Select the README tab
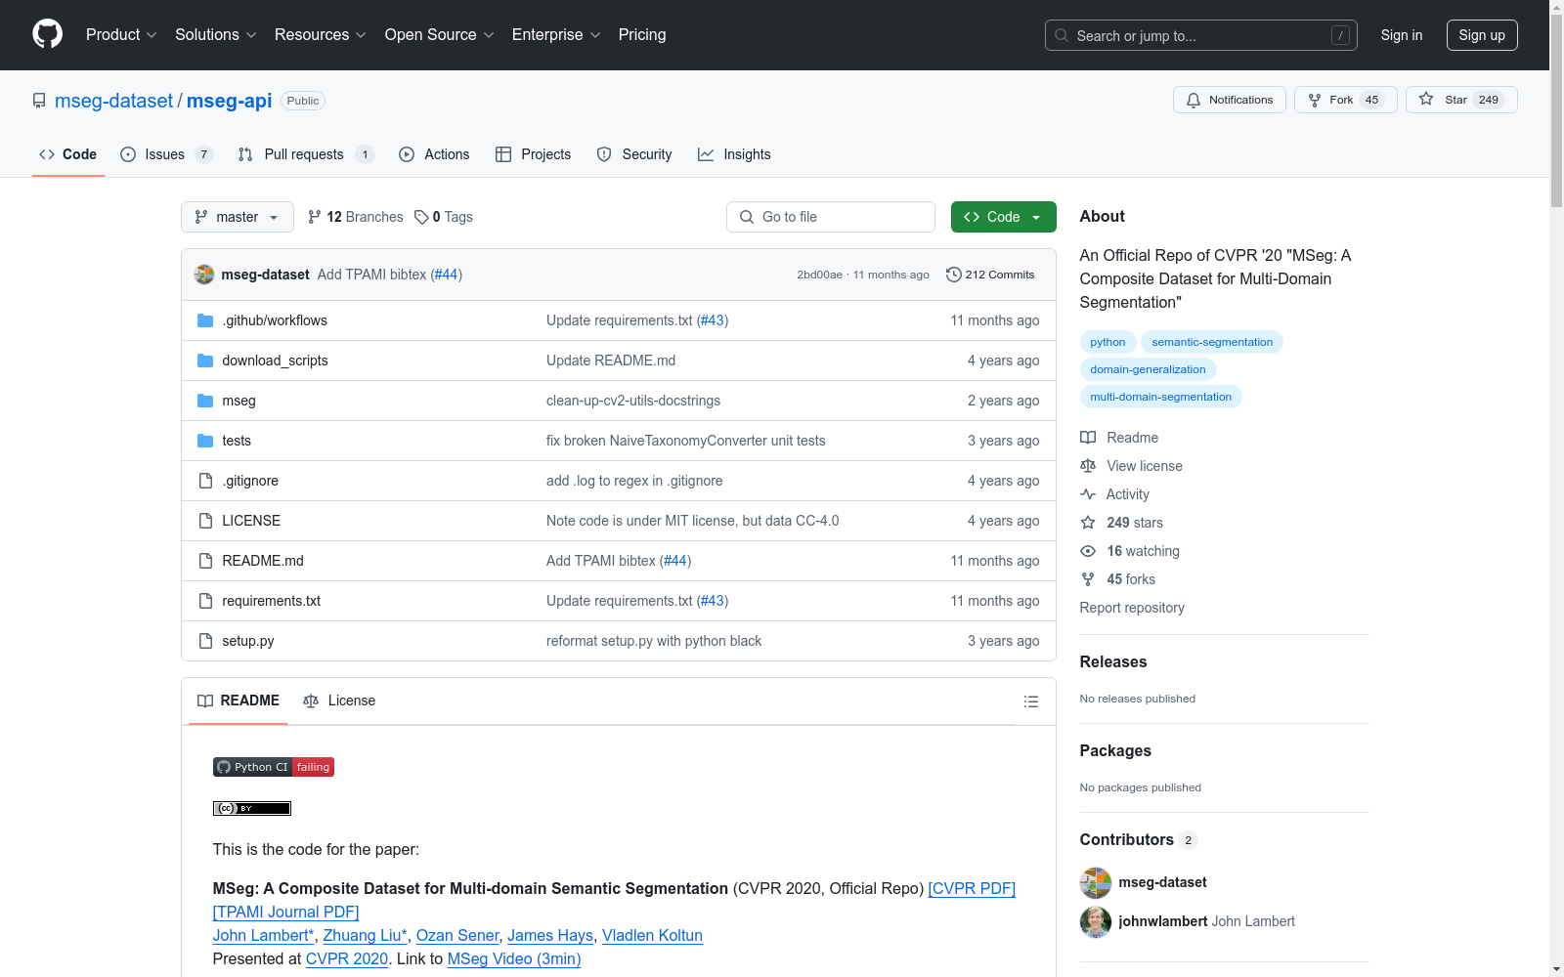Screen dimensions: 1564x977 tap(239, 701)
